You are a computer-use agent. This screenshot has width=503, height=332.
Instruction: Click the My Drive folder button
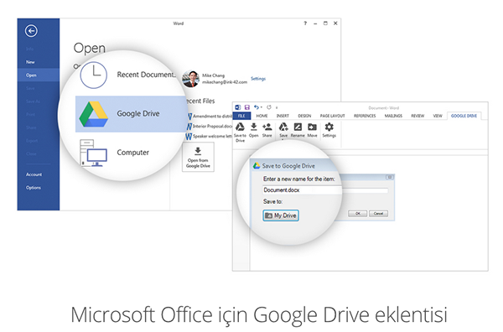(281, 215)
